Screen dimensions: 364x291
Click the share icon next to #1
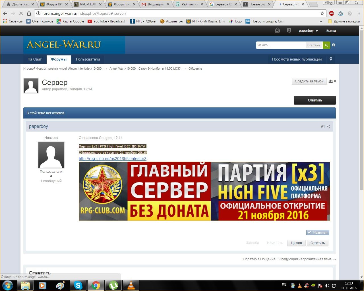[x=328, y=126]
